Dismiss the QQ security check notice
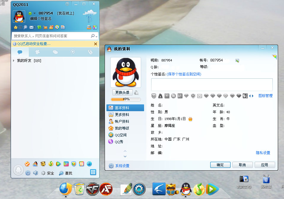284x199 pixels. point(96,44)
